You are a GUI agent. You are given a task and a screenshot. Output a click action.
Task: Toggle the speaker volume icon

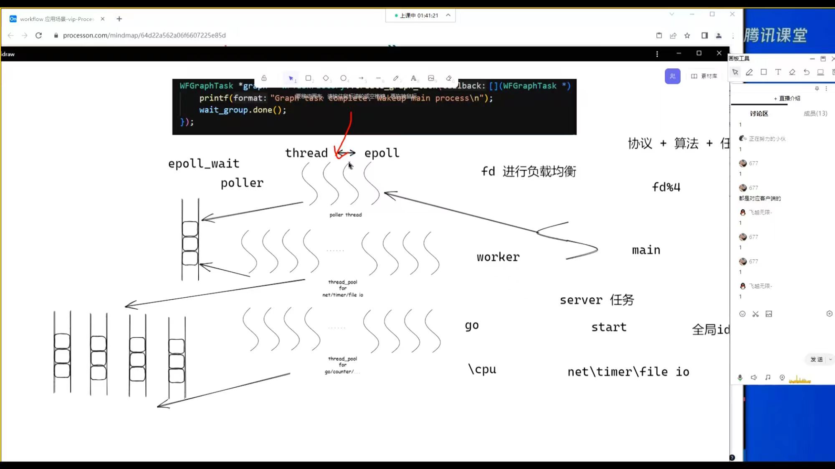point(754,377)
